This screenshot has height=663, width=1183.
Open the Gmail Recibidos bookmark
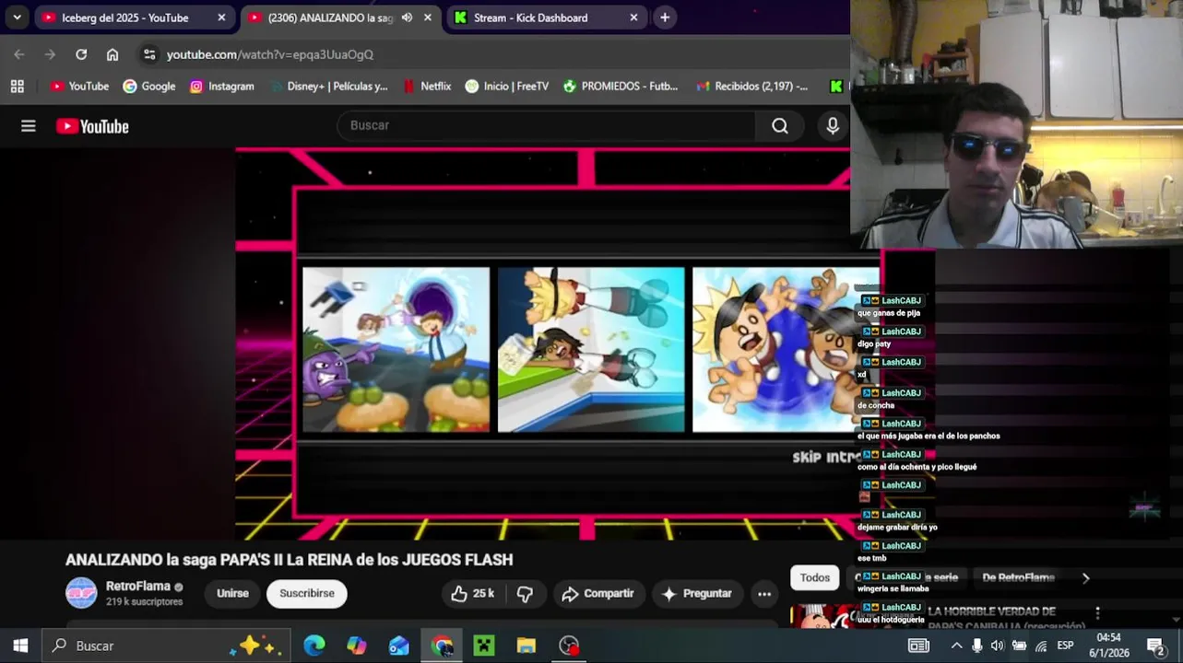tap(751, 86)
